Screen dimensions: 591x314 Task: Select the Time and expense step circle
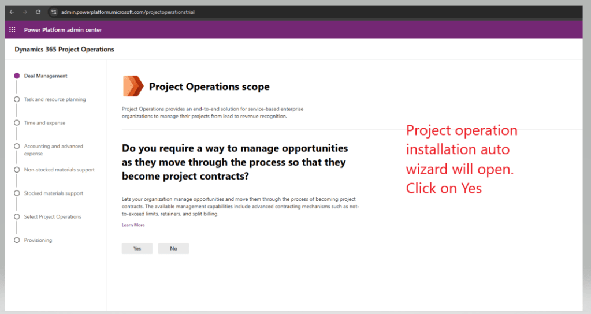click(x=17, y=123)
